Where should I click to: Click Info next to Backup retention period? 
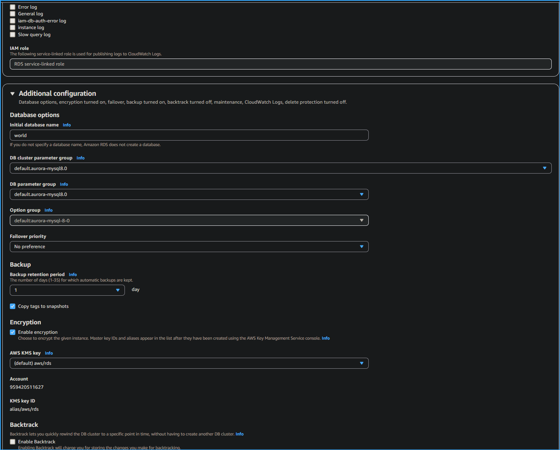coord(73,274)
